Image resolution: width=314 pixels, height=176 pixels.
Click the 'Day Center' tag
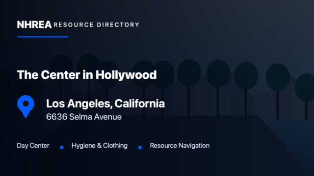pyautogui.click(x=33, y=146)
